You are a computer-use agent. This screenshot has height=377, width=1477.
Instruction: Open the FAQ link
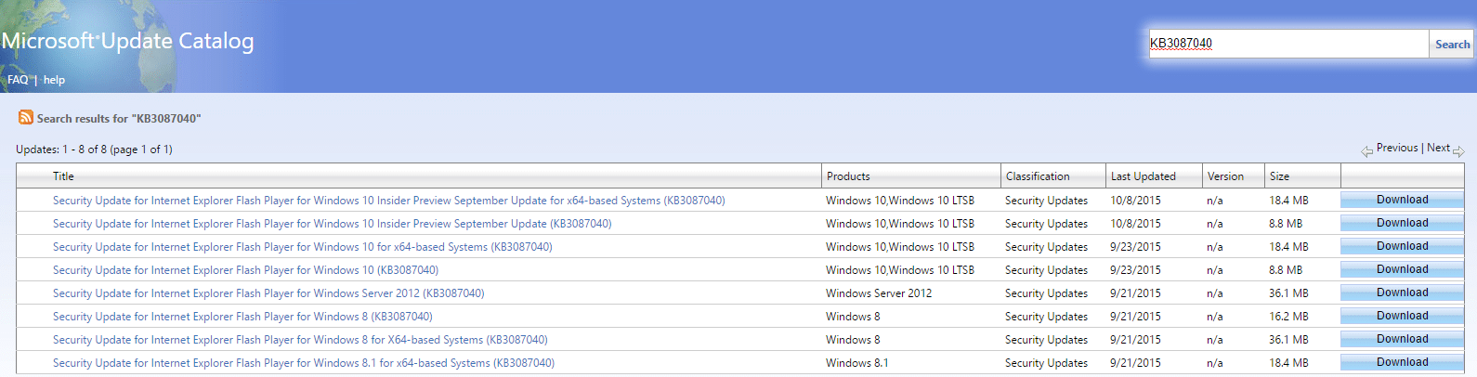pos(18,80)
